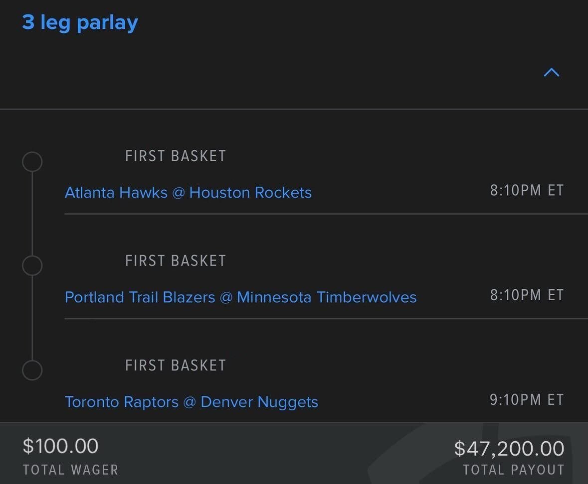Click the timeline line between last two legs
Viewport: 588px width, 484px height.
(32, 319)
